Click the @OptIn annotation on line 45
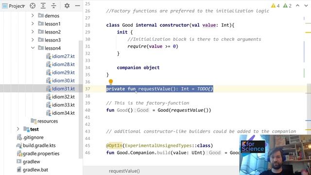The width and height of the screenshot is (311, 175). (114, 146)
